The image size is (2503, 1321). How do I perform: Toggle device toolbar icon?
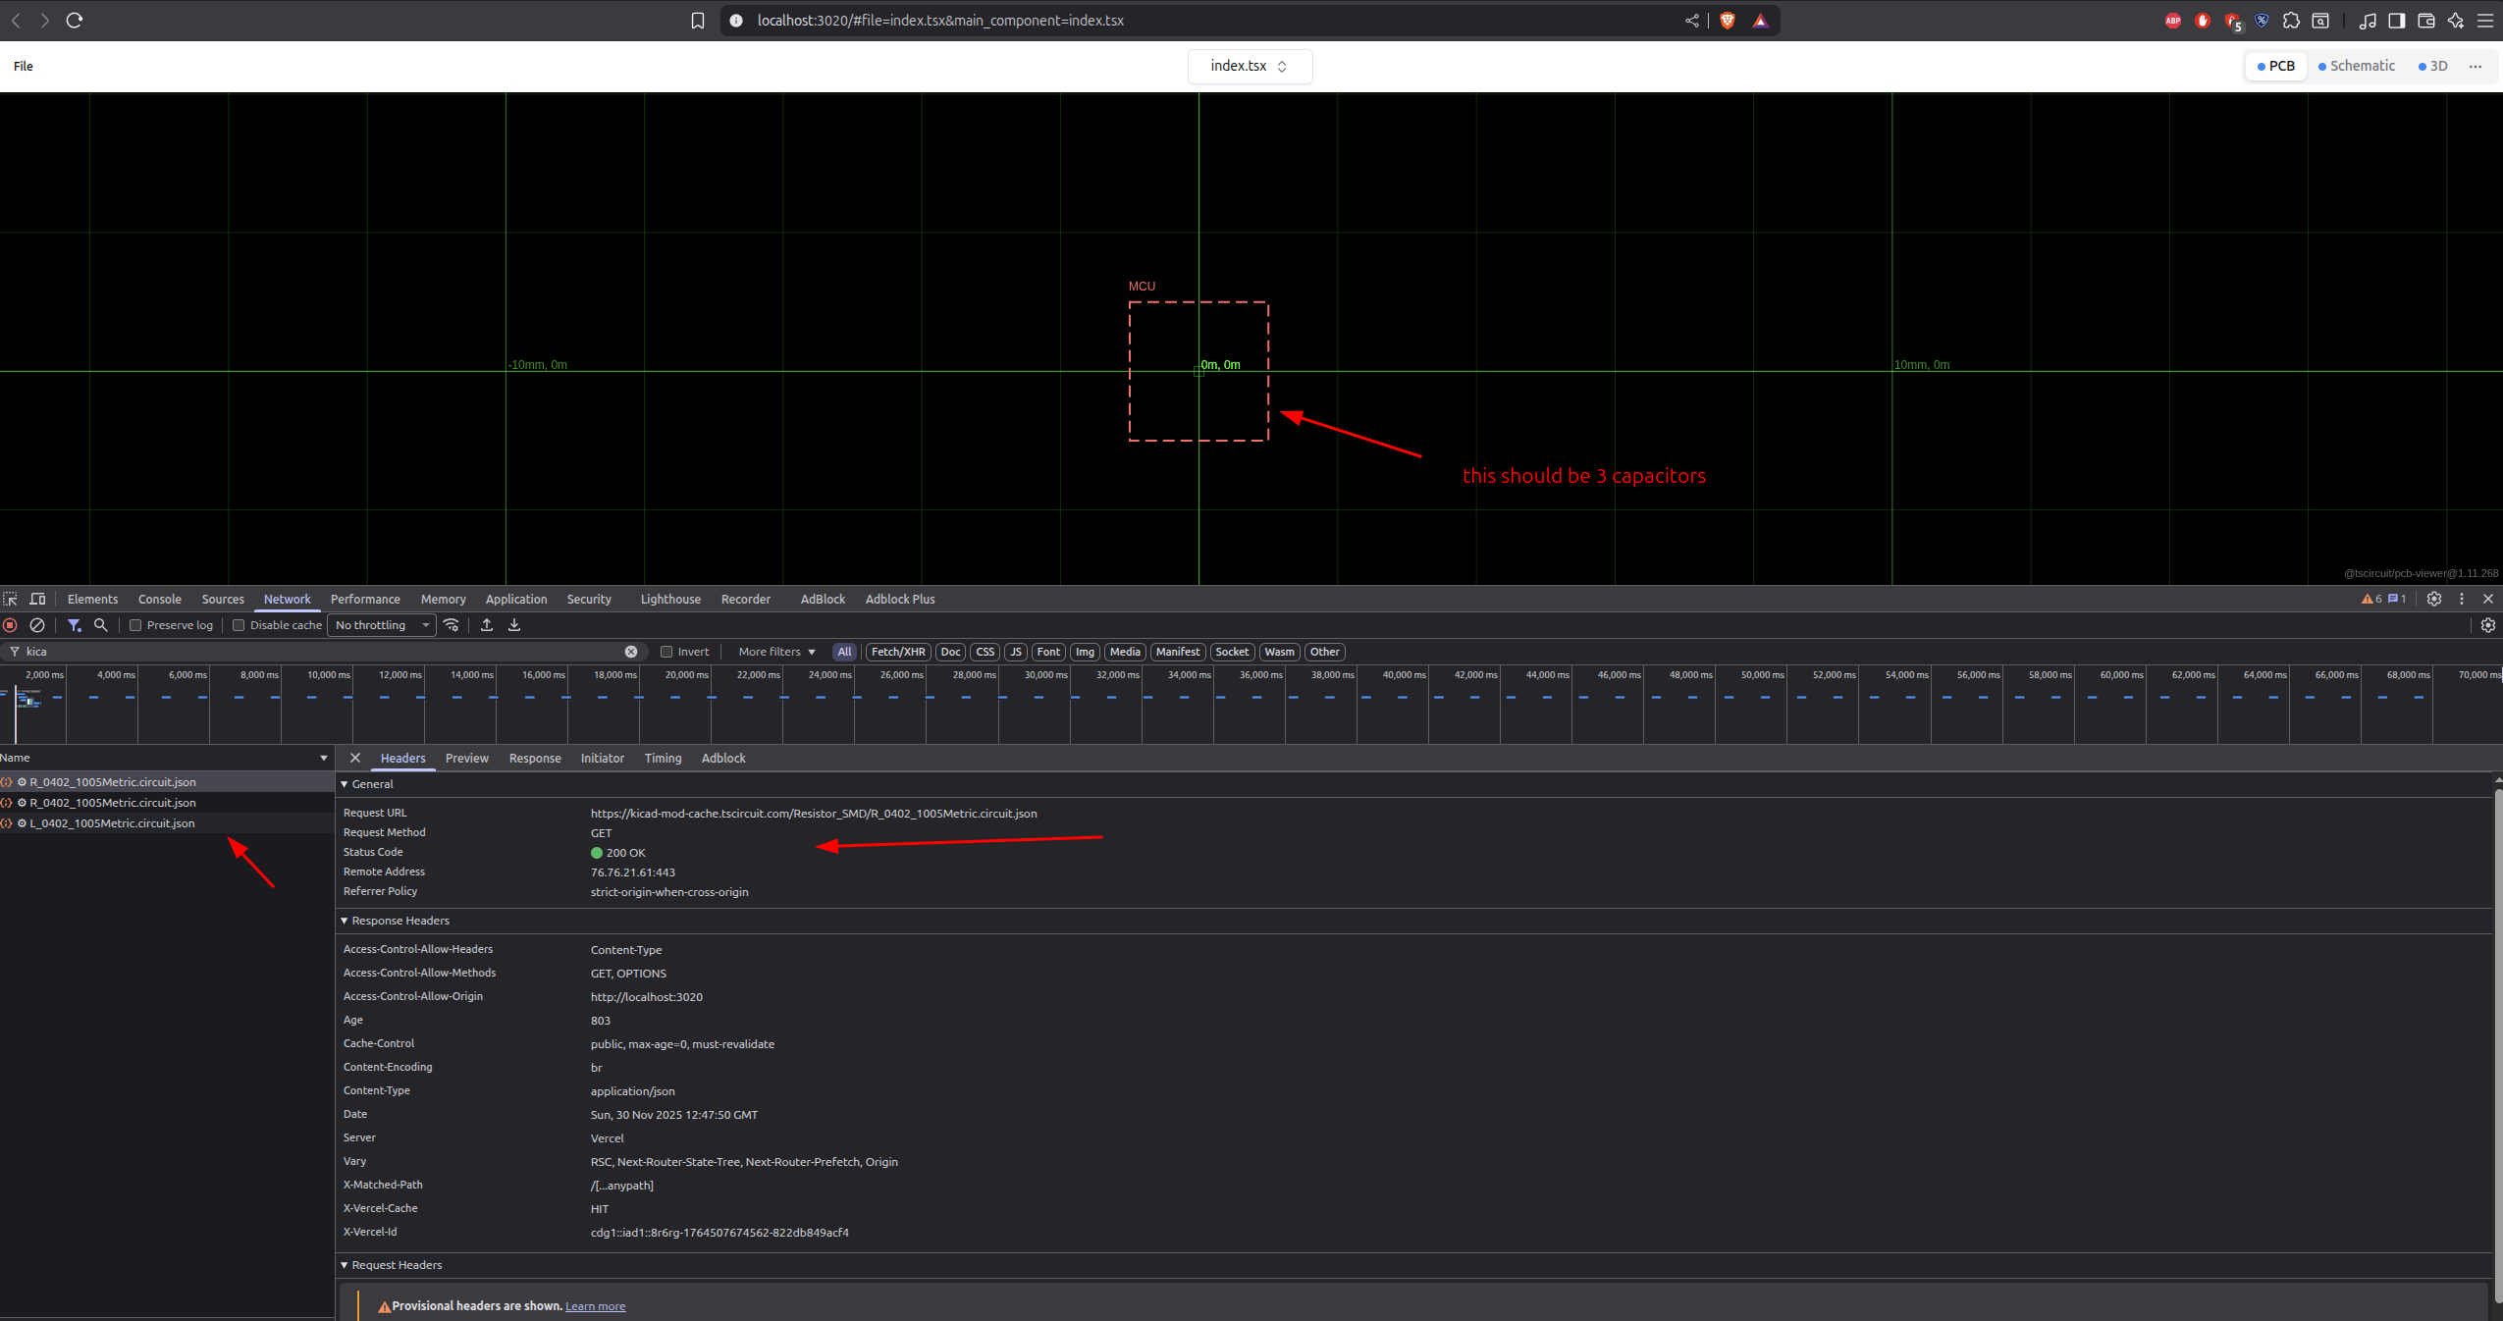38,599
